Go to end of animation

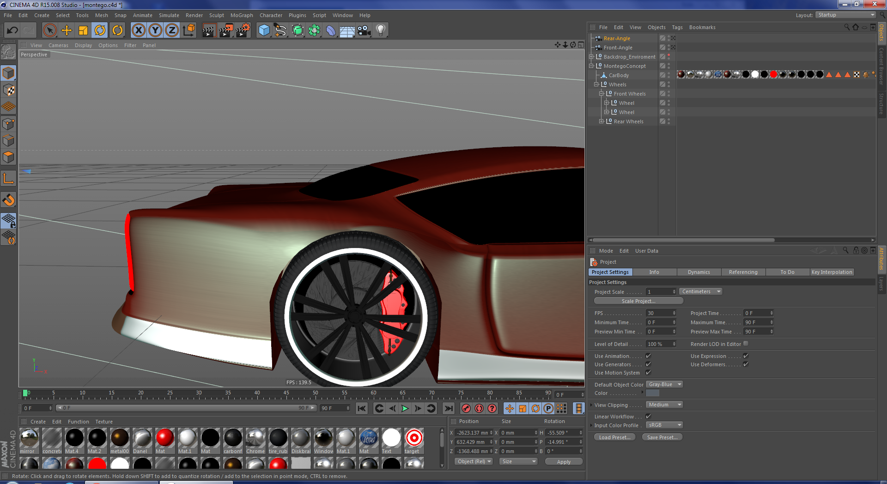[448, 408]
